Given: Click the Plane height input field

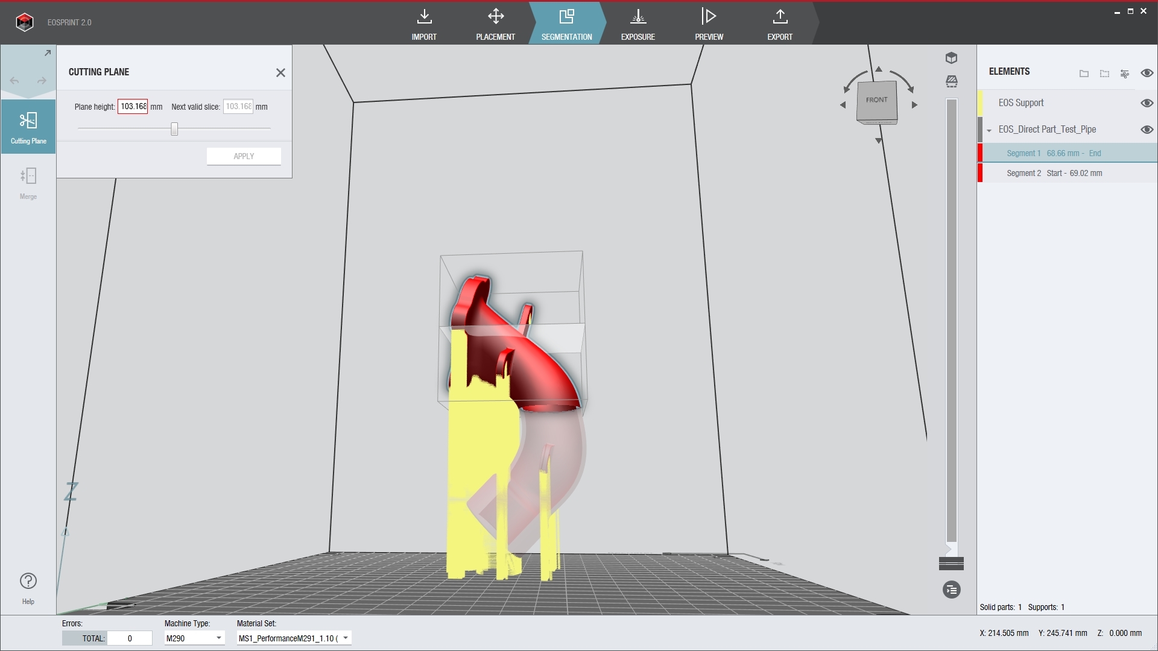Looking at the screenshot, I should [x=133, y=107].
